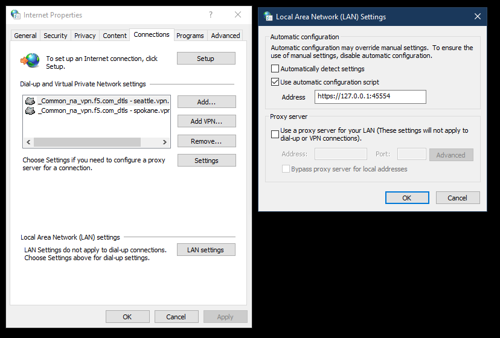500x338 pixels.
Task: Click the Apply button
Action: point(225,317)
